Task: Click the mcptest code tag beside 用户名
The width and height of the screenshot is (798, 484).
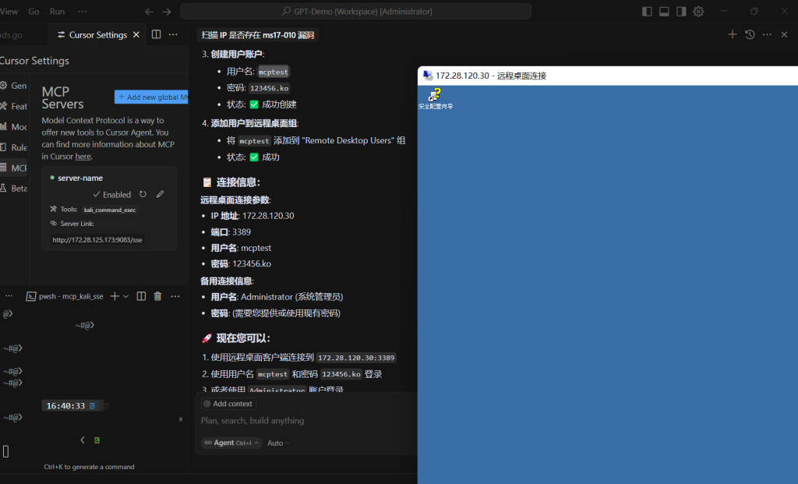Action: click(274, 72)
